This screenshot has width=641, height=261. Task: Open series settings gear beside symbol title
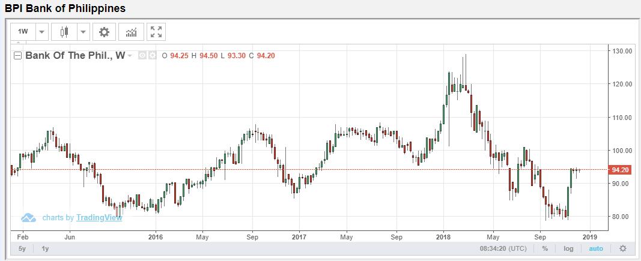tap(152, 56)
